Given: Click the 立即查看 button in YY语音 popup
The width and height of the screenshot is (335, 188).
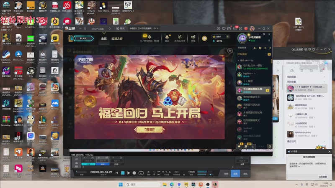Looking at the screenshot, I should (322, 177).
